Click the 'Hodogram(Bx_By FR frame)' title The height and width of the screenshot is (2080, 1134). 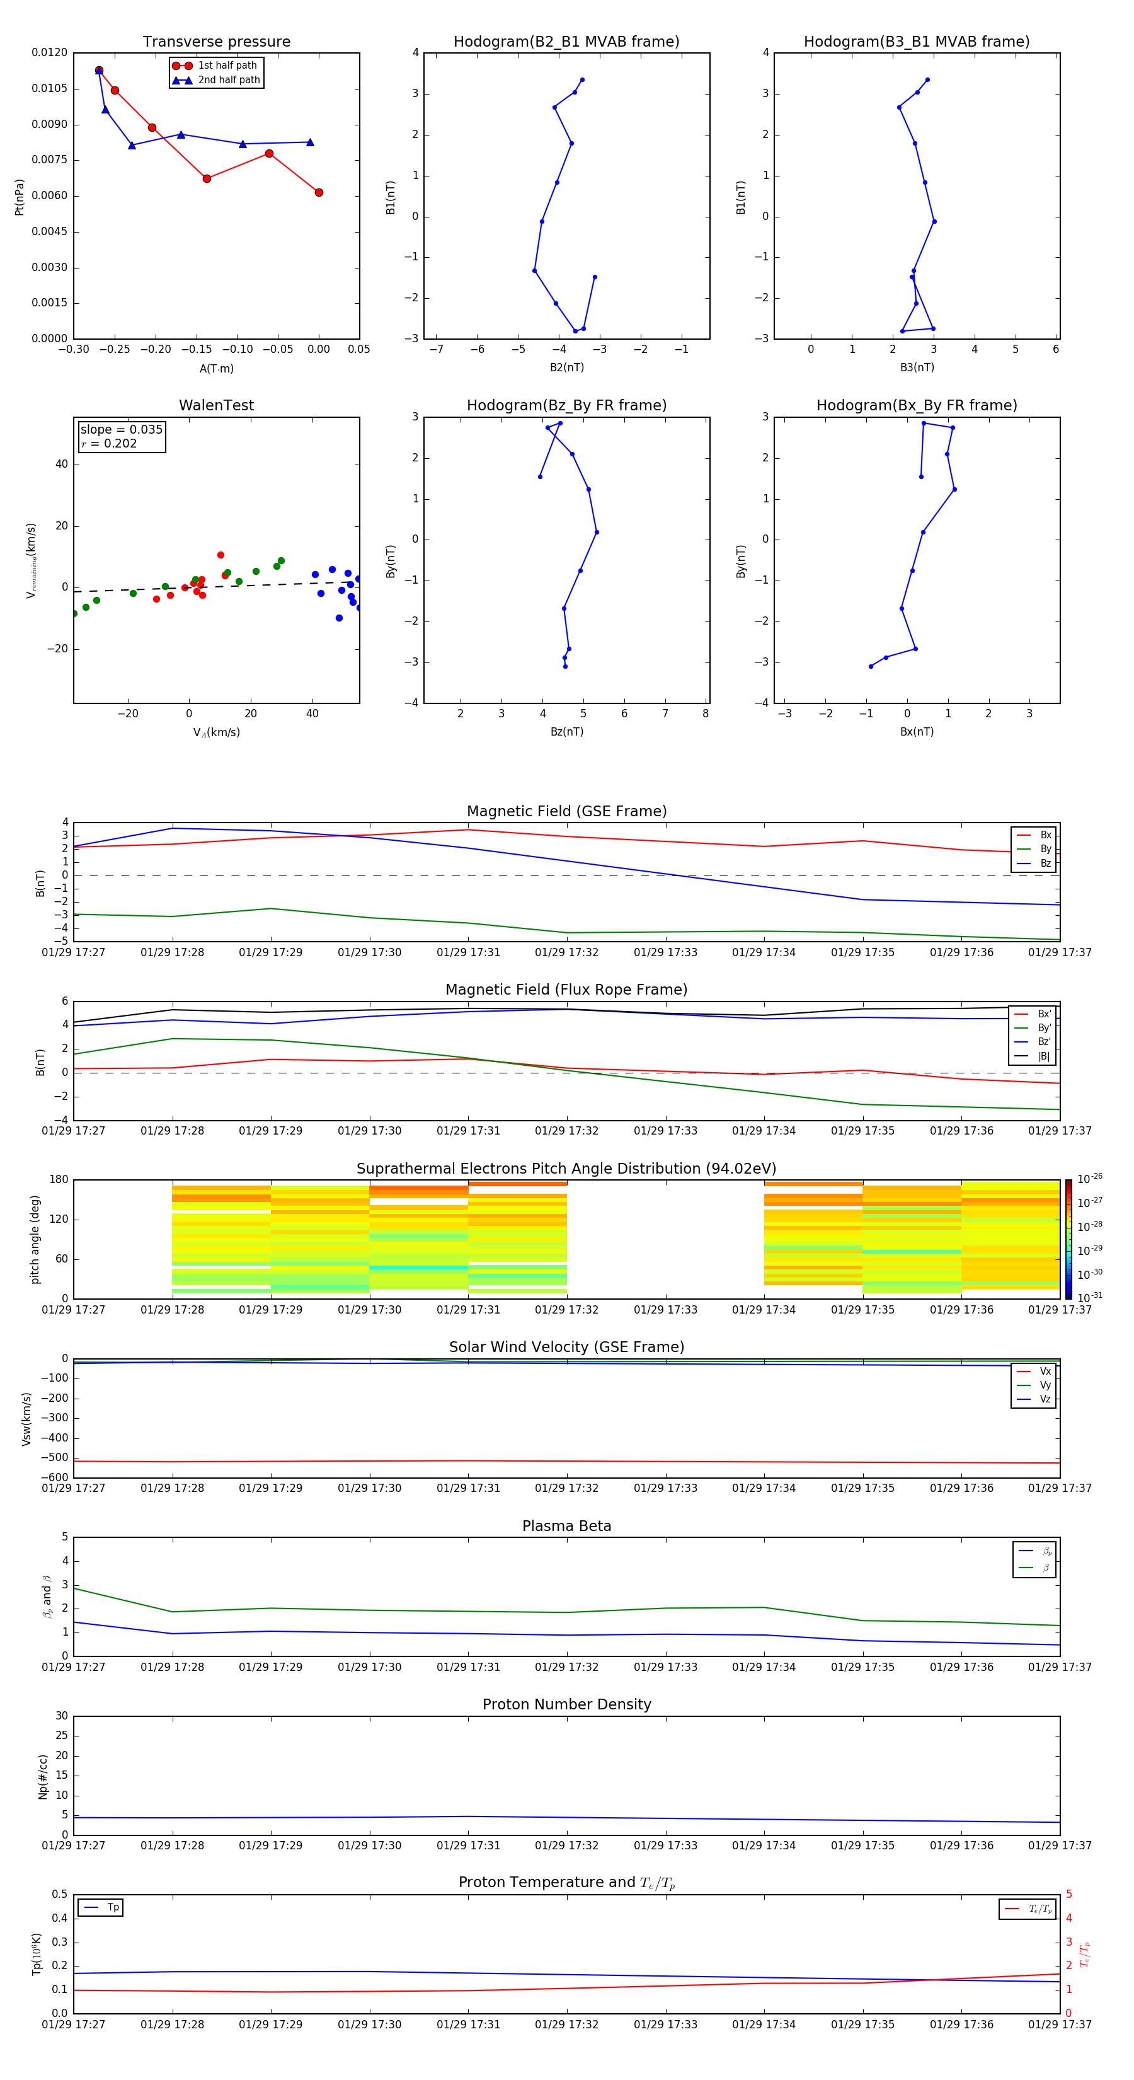click(x=917, y=405)
